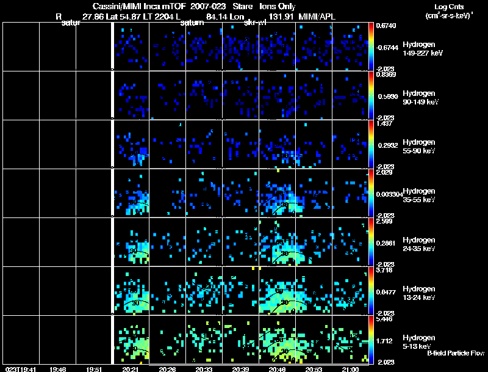This screenshot has width=488, height=372.
Task: Click the 0.0477 color scale value
Action: 386,292
